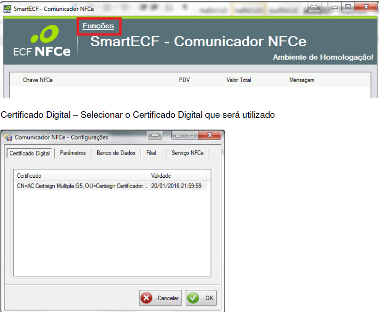This screenshot has height=312, width=379.
Task: Switch to the Parâmetros tab
Action: [x=73, y=153]
